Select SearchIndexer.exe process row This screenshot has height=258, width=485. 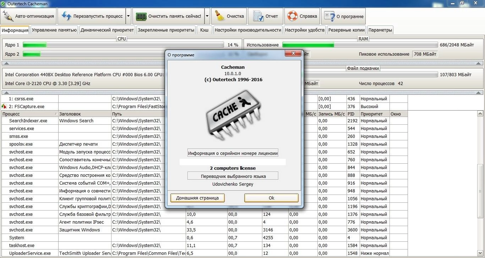click(205, 120)
